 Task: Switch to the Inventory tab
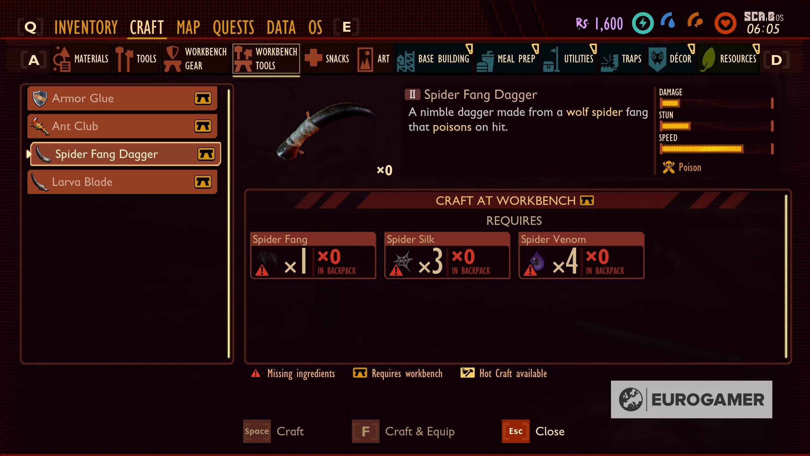point(86,27)
